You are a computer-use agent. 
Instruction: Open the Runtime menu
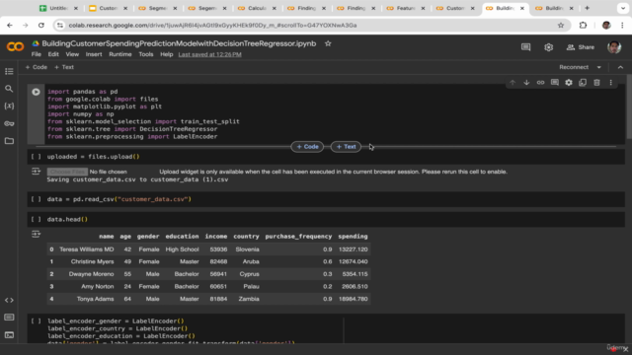120,54
